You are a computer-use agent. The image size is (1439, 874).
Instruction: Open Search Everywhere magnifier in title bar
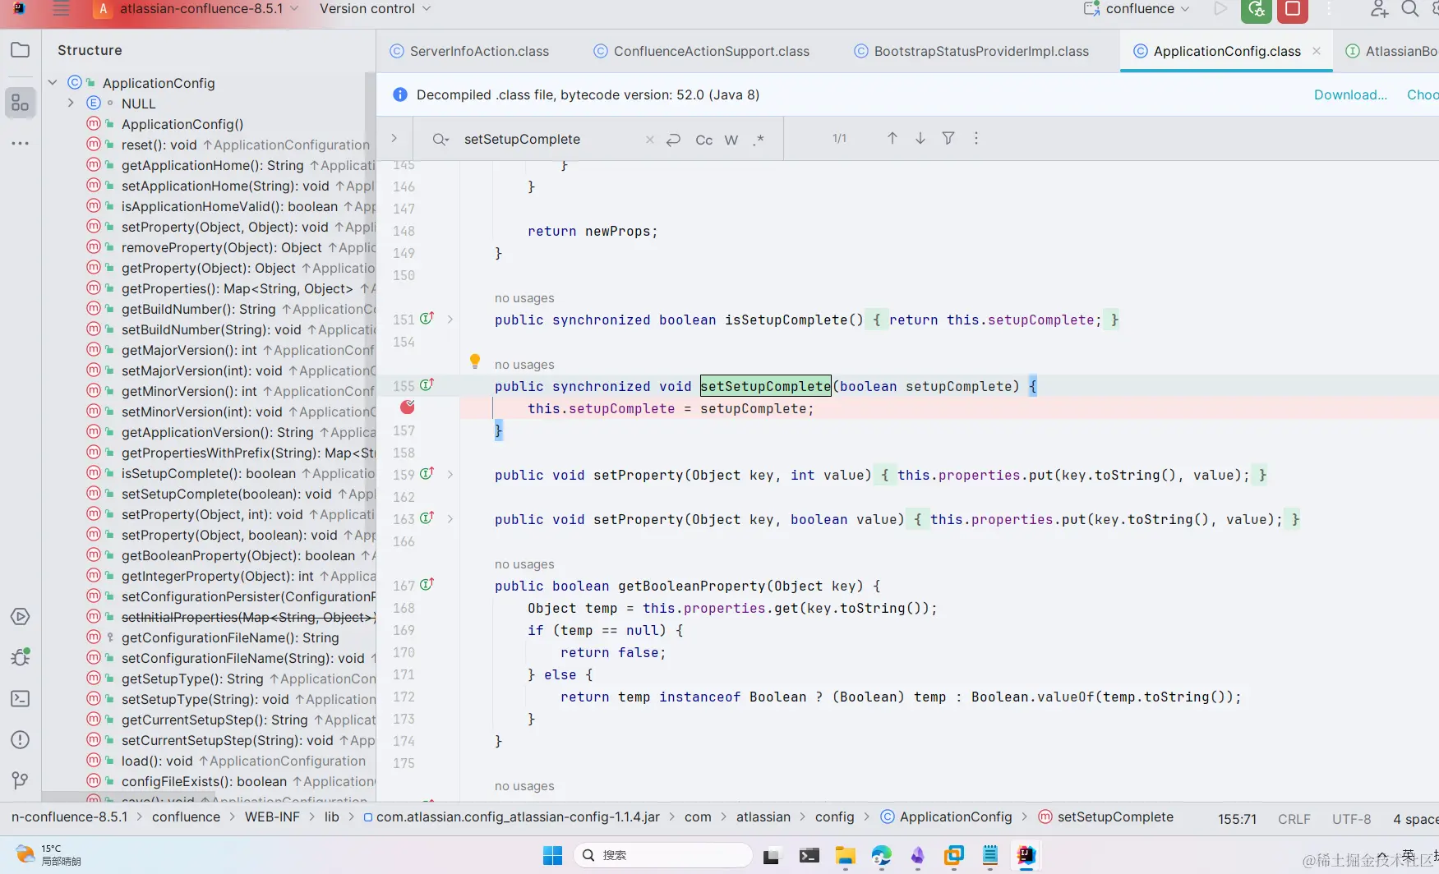[1410, 9]
